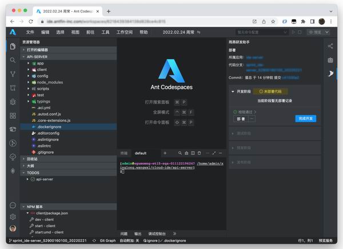Image resolution: width=343 pixels, height=249 pixels.
Task: Switch to the 调试控制台 tab
Action: coord(157,234)
